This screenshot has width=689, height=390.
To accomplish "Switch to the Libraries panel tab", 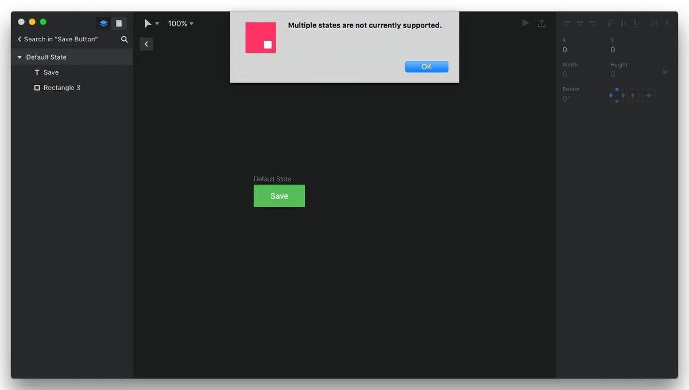I will pyautogui.click(x=119, y=24).
